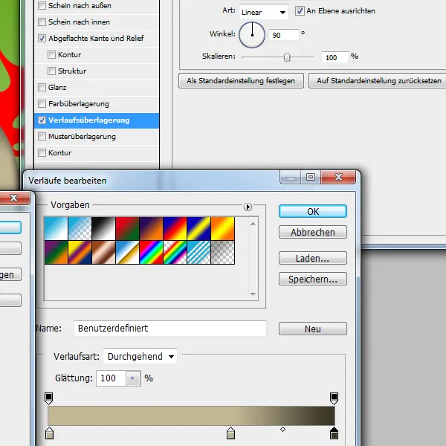446x446 pixels.
Task: Select the chrome gradient preset
Action: 128,253
